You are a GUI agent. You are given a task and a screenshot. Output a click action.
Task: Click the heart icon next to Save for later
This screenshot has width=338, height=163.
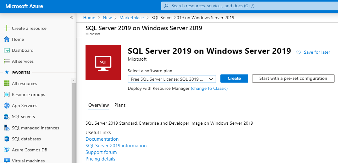coord(299,52)
